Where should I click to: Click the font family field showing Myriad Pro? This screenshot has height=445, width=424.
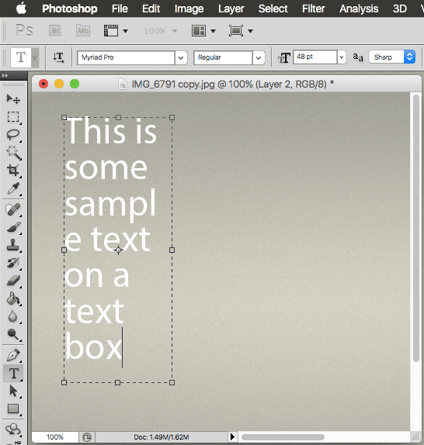(126, 57)
